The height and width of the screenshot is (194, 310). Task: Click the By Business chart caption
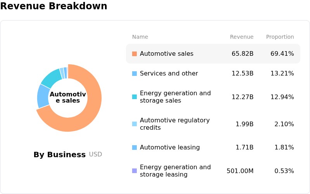pyautogui.click(x=60, y=155)
